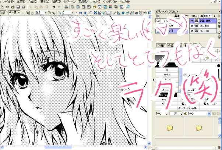Click the horizontal flip double-arrow icon
The width and height of the screenshot is (222, 150).
pyautogui.click(x=81, y=13)
